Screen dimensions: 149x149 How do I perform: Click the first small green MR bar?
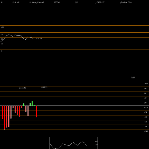[24, 105]
